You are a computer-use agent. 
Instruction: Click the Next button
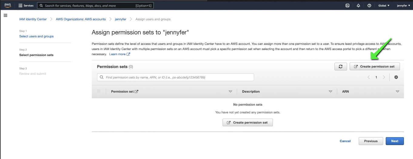(x=395, y=141)
